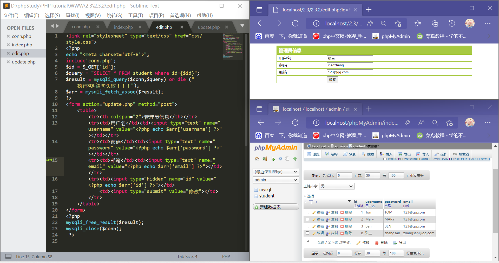The height and width of the screenshot is (263, 499).
Task: Open the phpMyAdmin query window icon
Action: pos(273,159)
